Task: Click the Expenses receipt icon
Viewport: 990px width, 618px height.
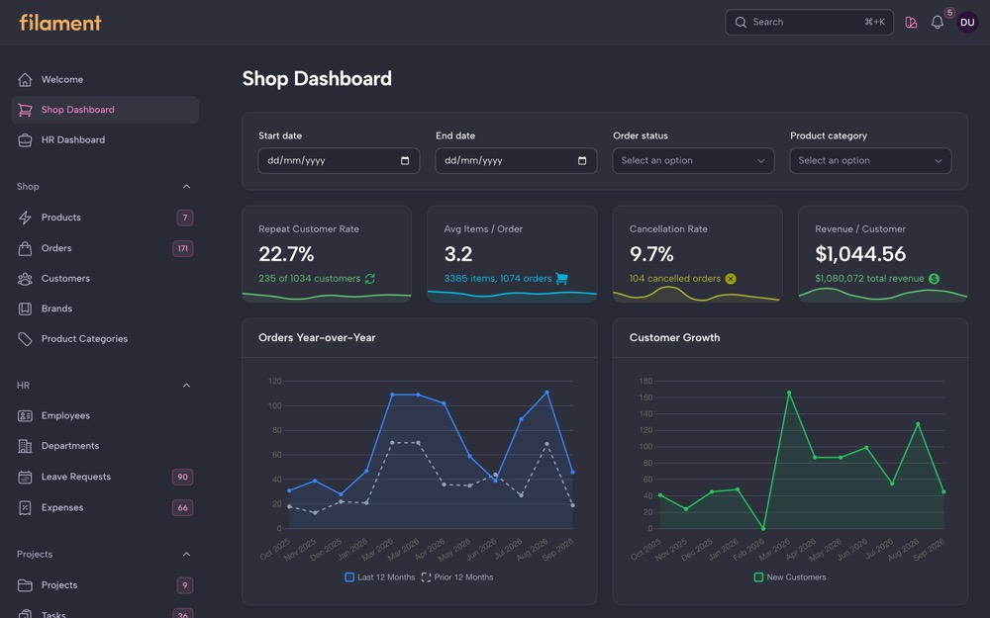Action: [25, 507]
